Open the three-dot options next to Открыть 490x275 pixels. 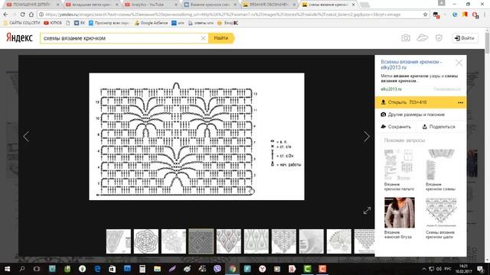460,102
